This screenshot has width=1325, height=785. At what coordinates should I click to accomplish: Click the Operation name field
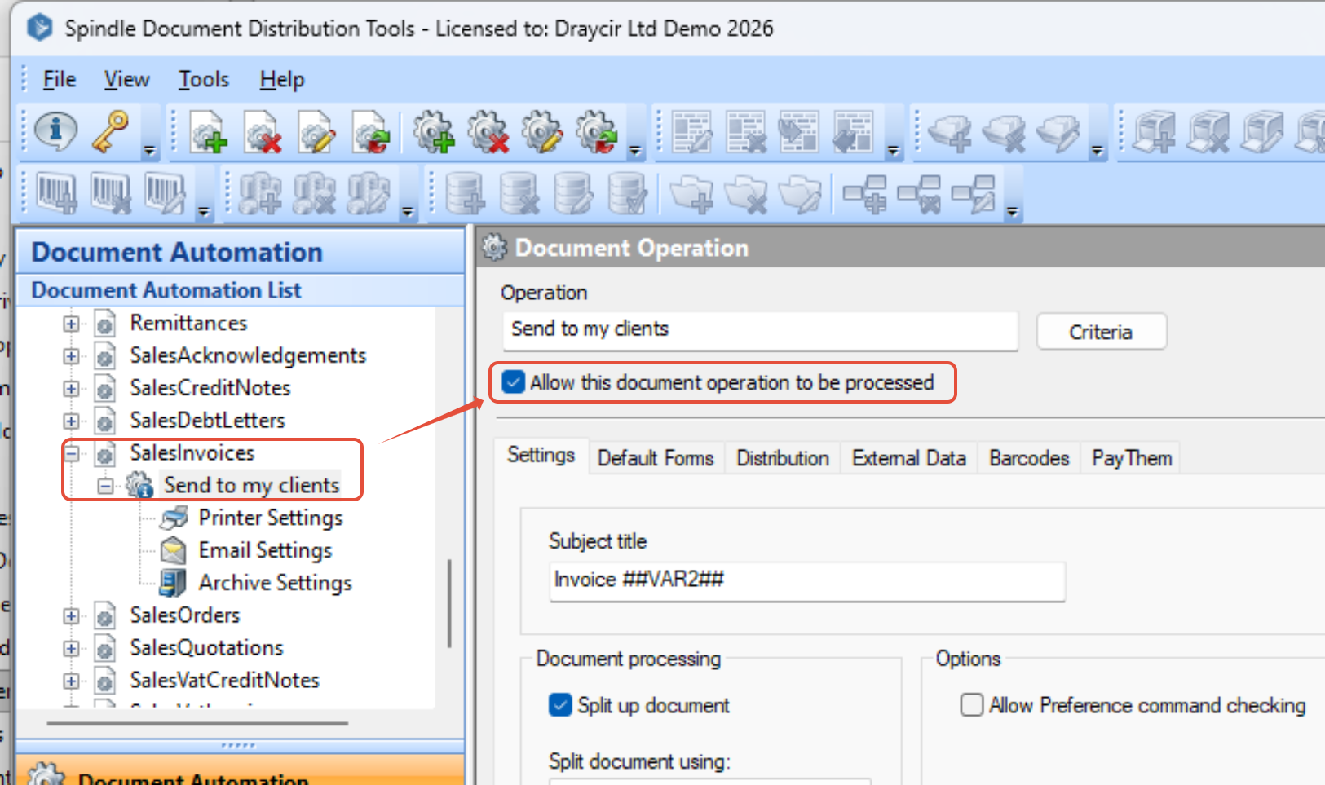760,329
